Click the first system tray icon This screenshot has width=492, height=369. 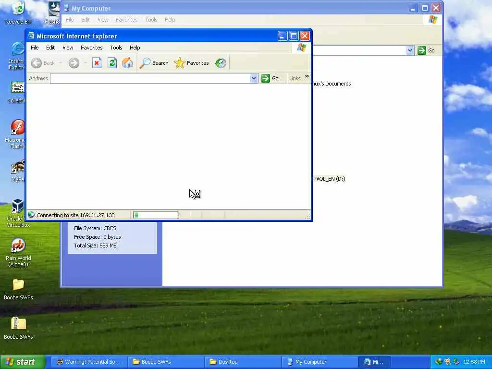point(438,362)
